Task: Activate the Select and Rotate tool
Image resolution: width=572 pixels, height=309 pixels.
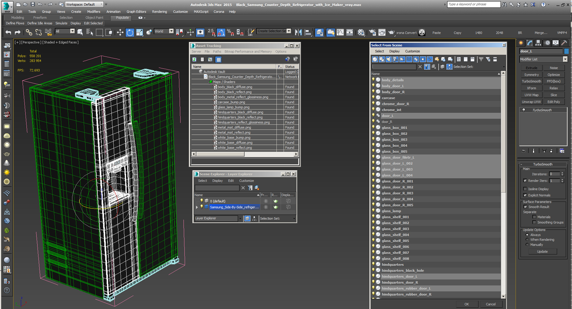Action: [130, 32]
